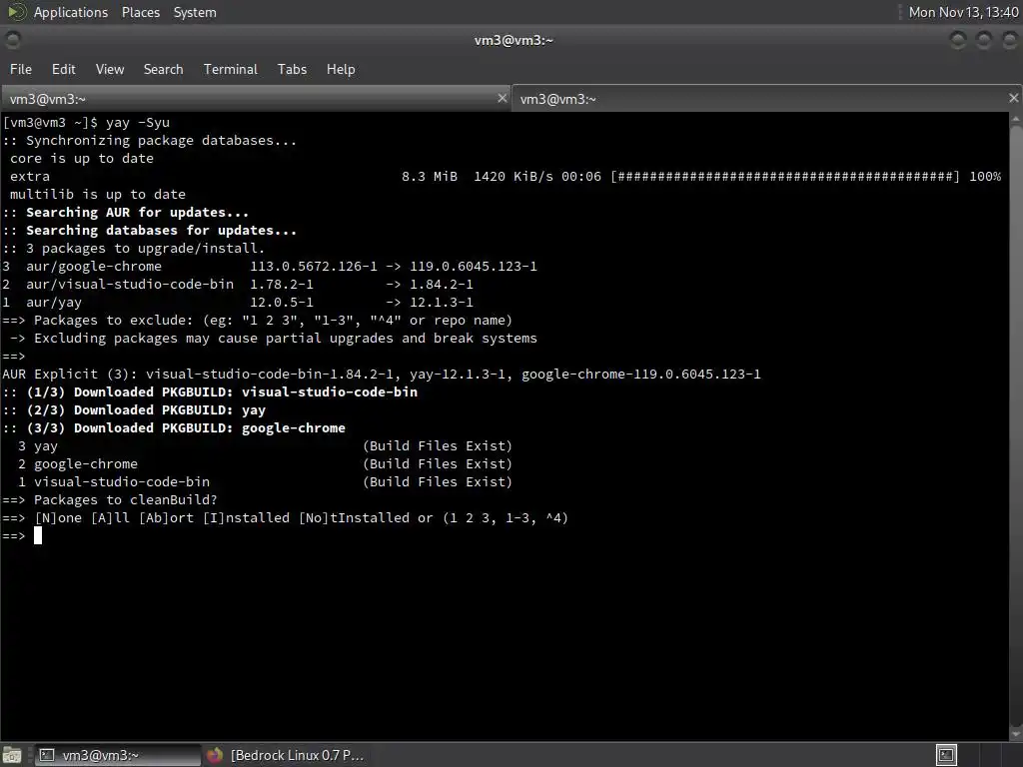Click 'Searching AUR for updates...' line
Screen dimensions: 1023x767
pyautogui.click(x=125, y=213)
